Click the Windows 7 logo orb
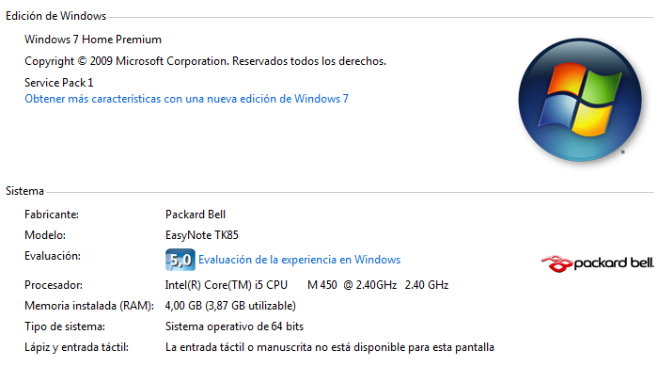 (580, 100)
